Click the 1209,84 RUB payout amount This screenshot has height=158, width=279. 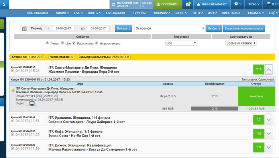[x=256, y=109]
